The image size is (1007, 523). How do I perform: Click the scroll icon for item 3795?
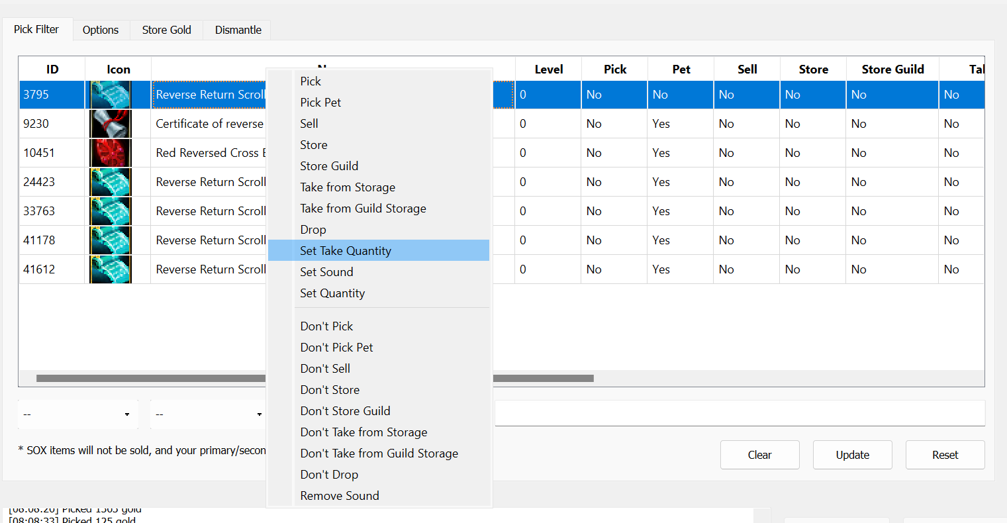(111, 95)
